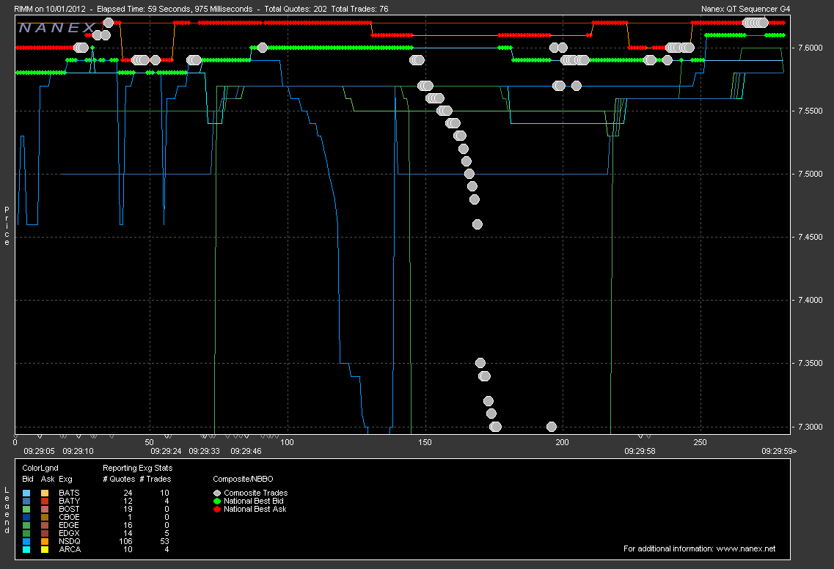Select the ARCA bid color swatch
Viewport: 834px width, 569px height.
(x=26, y=549)
